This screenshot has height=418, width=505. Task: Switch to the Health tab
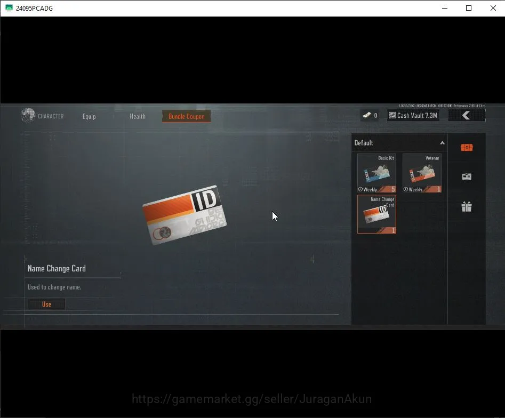(138, 116)
